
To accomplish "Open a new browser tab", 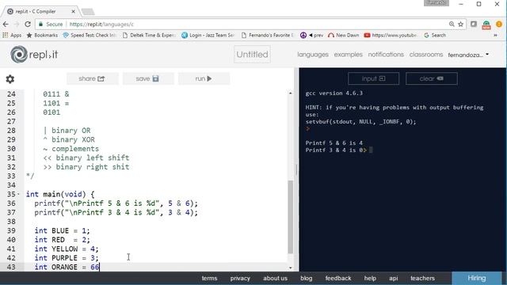I will coord(88,12).
